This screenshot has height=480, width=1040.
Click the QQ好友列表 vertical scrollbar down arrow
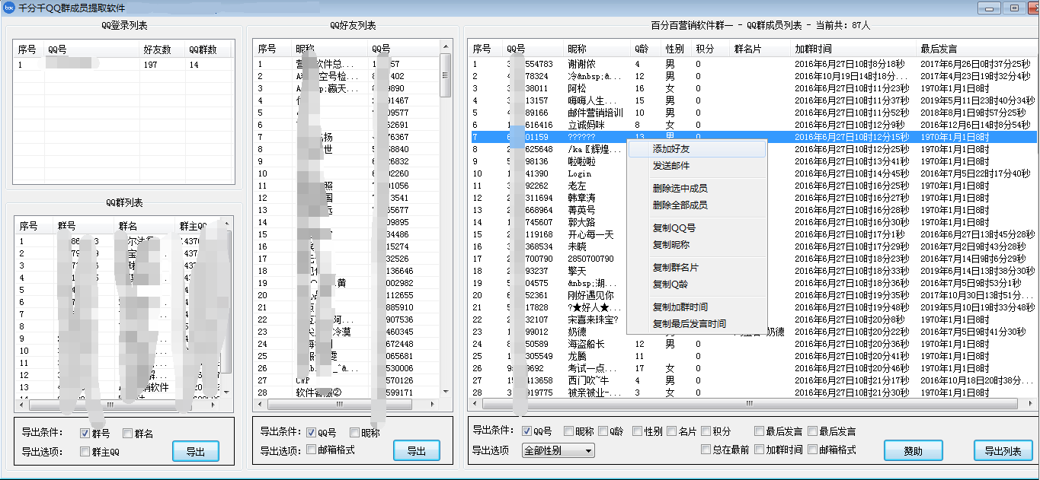445,391
